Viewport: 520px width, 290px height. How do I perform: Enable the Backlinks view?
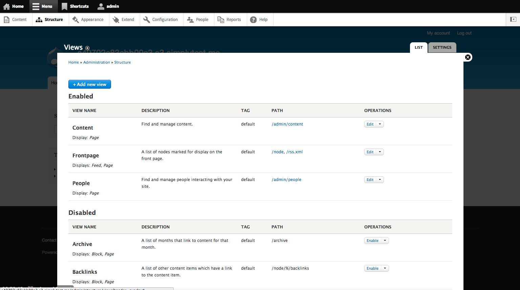tap(372, 268)
